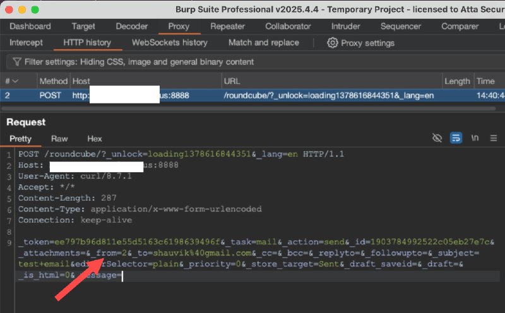Image resolution: width=505 pixels, height=313 pixels.
Task: Switch to the Raw request view
Action: pyautogui.click(x=59, y=139)
